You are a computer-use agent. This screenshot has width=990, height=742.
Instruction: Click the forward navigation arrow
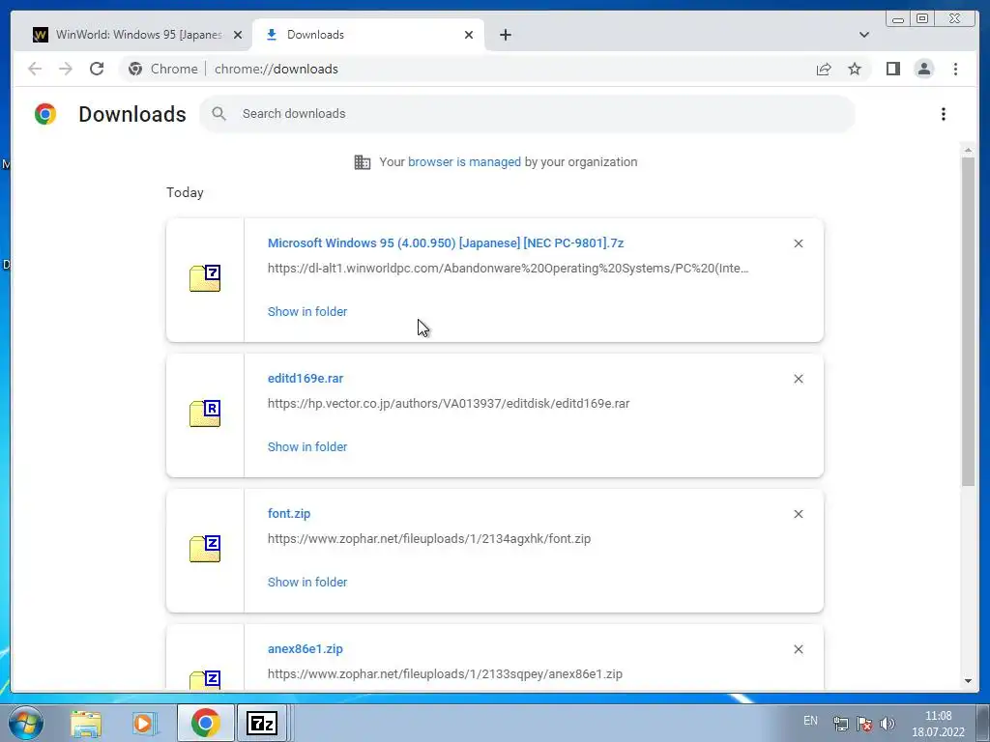[66, 69]
